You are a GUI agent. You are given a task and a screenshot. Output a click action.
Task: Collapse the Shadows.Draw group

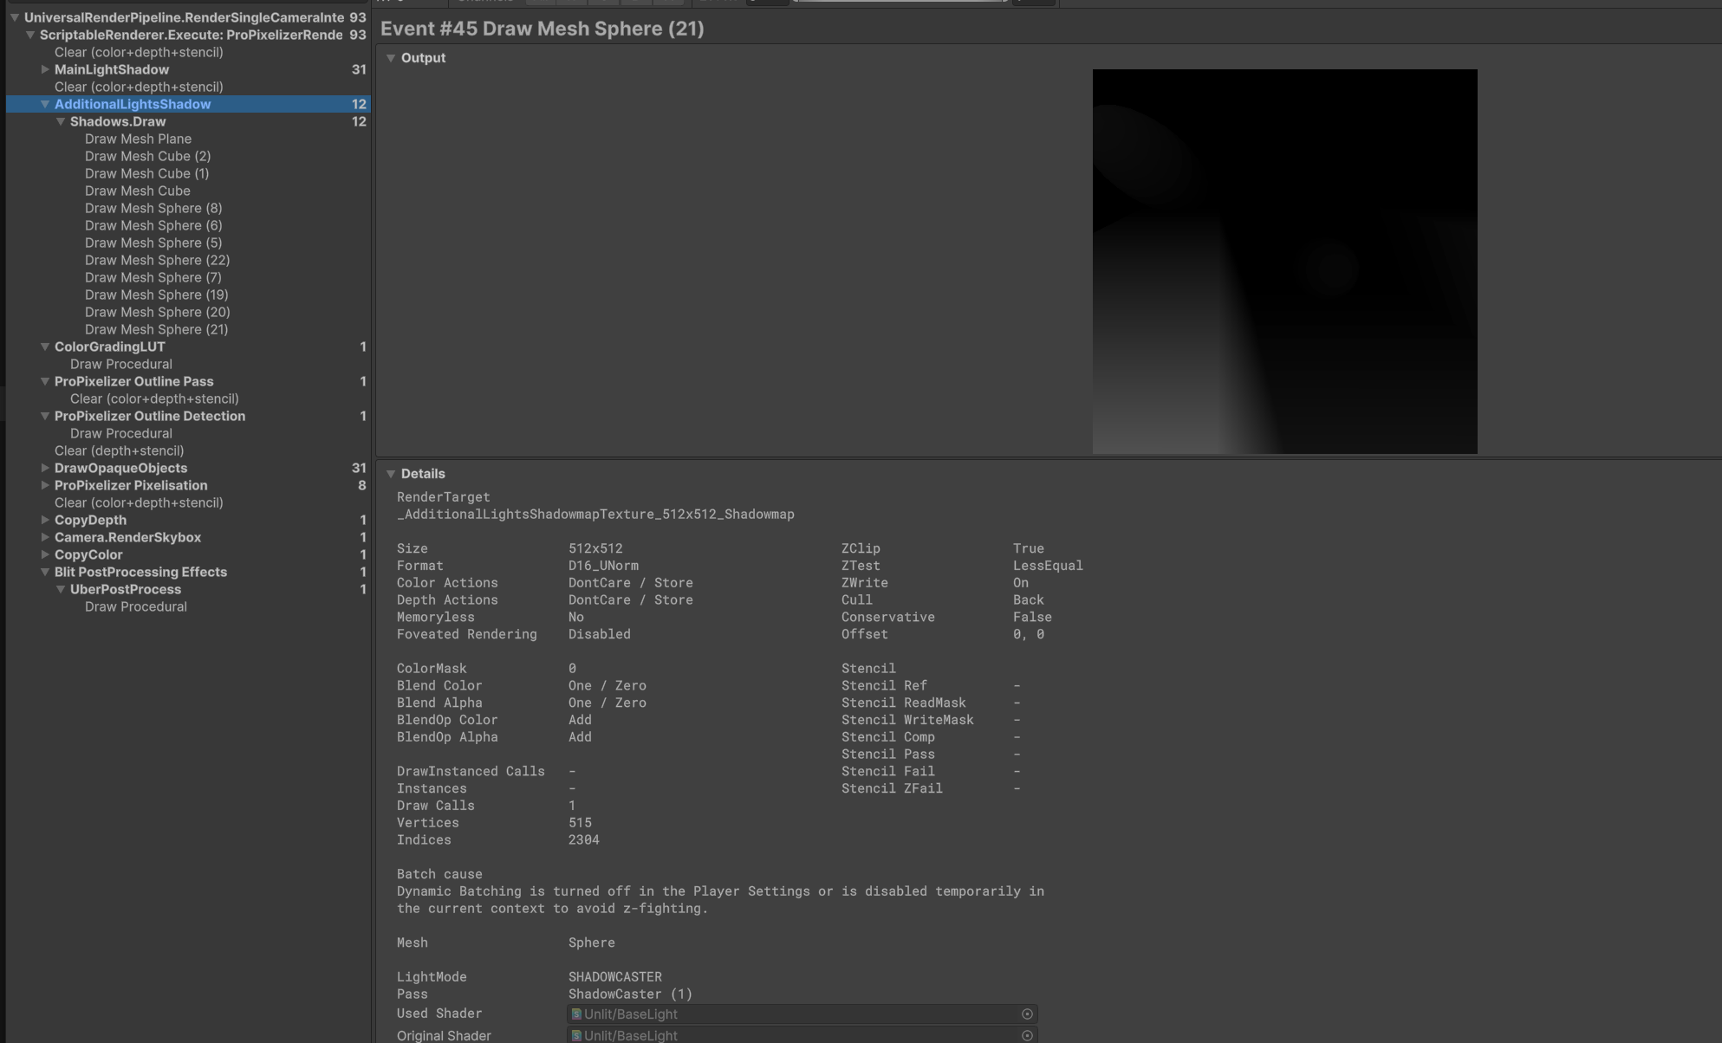point(61,121)
